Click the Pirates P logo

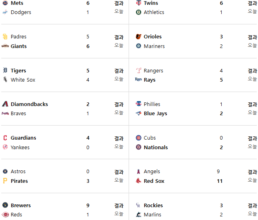[5, 181]
